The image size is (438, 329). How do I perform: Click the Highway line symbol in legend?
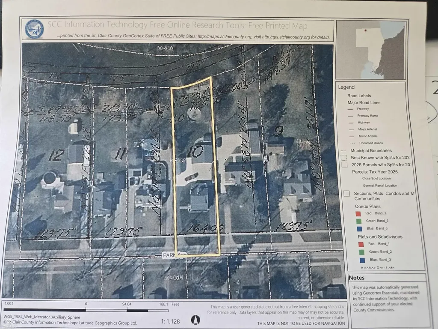(351, 123)
